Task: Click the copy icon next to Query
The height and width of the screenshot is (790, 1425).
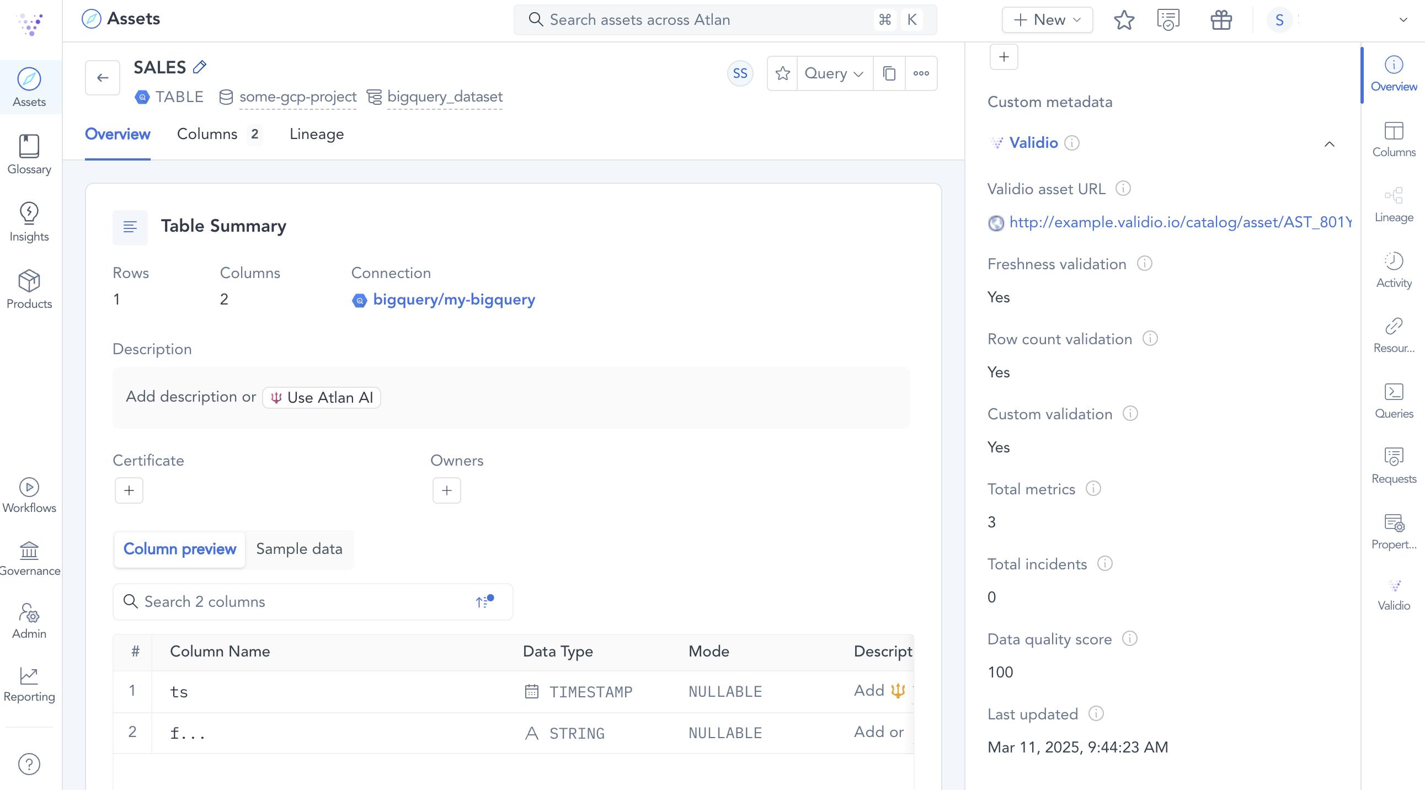Action: coord(889,73)
